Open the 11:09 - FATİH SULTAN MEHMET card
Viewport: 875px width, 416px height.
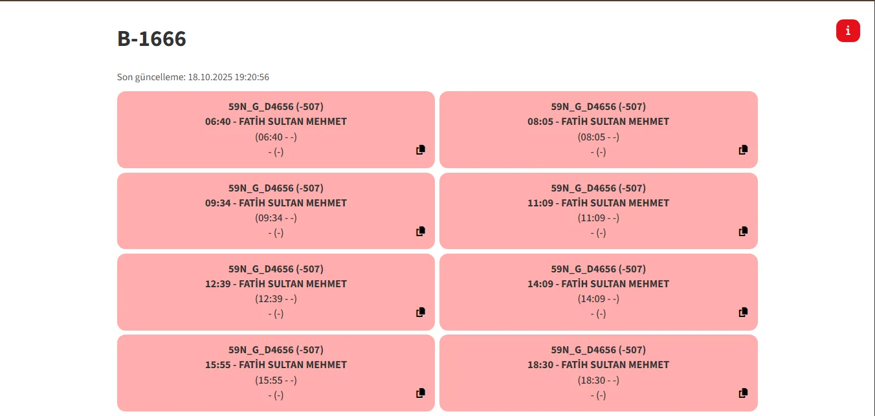pos(598,203)
